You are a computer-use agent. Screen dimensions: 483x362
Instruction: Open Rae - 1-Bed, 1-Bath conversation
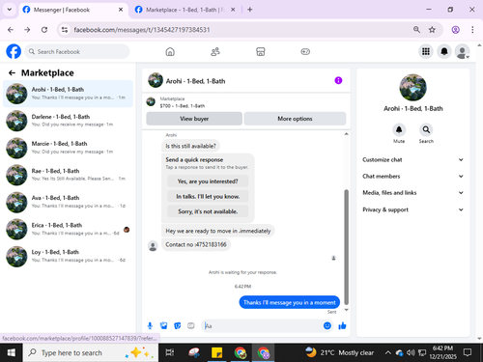point(68,175)
